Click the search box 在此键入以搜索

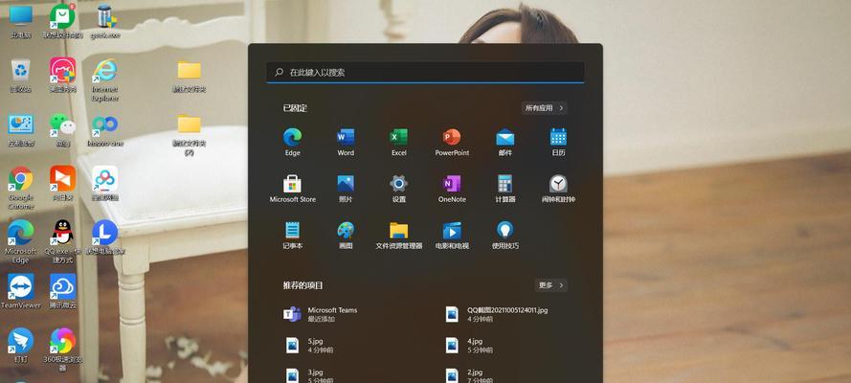425,72
